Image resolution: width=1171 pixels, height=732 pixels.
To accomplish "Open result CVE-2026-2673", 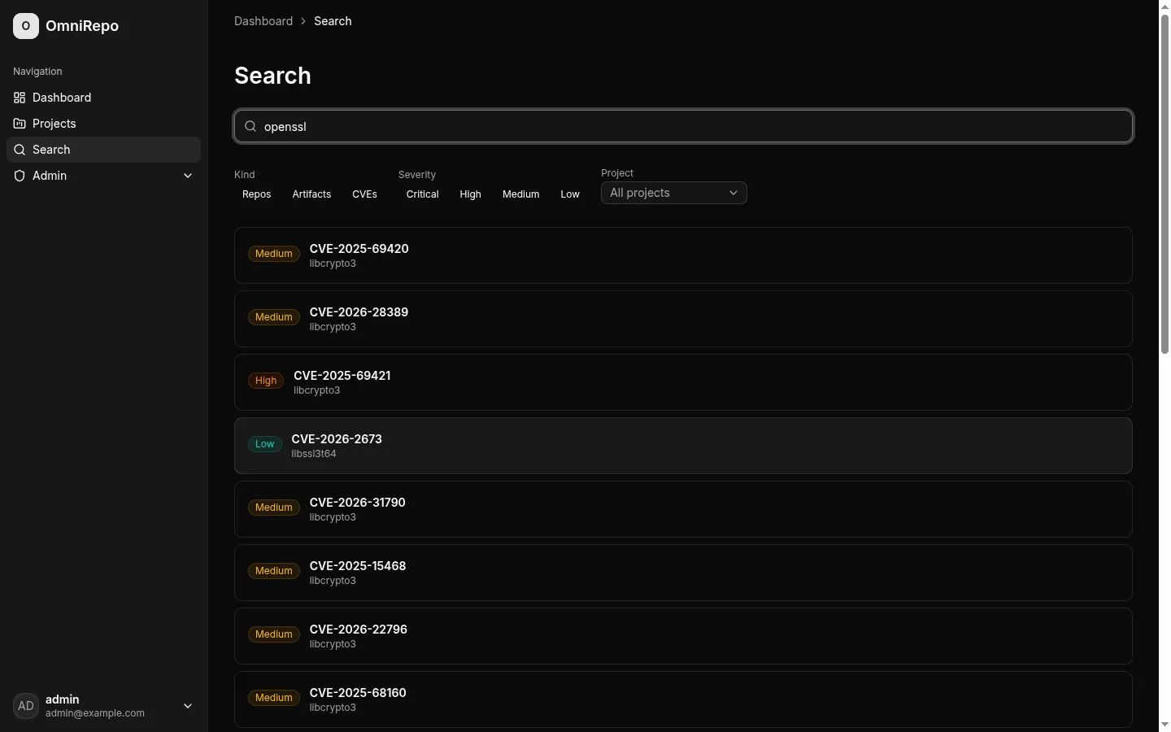I will click(683, 446).
